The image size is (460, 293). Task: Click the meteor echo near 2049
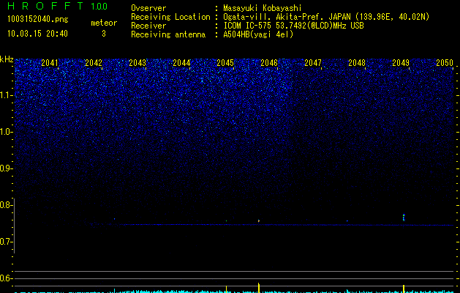pyautogui.click(x=404, y=218)
